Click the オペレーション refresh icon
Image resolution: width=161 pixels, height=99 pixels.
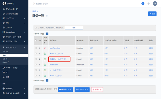[3, 68]
